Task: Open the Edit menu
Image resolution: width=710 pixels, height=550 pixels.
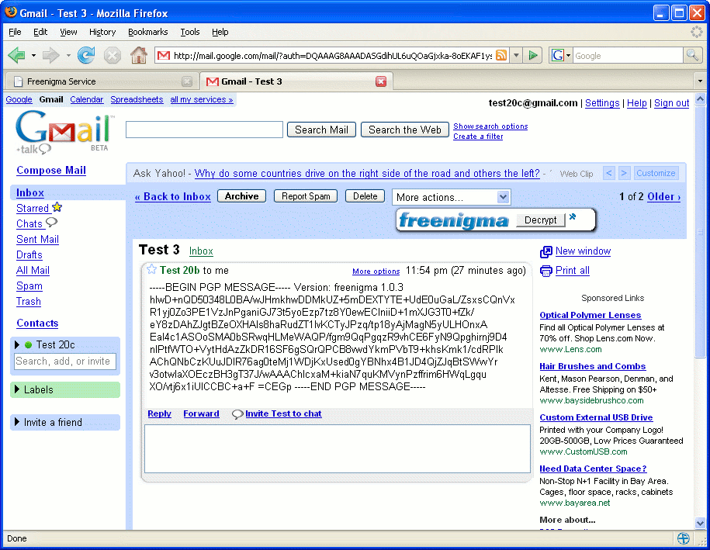Action: point(40,32)
